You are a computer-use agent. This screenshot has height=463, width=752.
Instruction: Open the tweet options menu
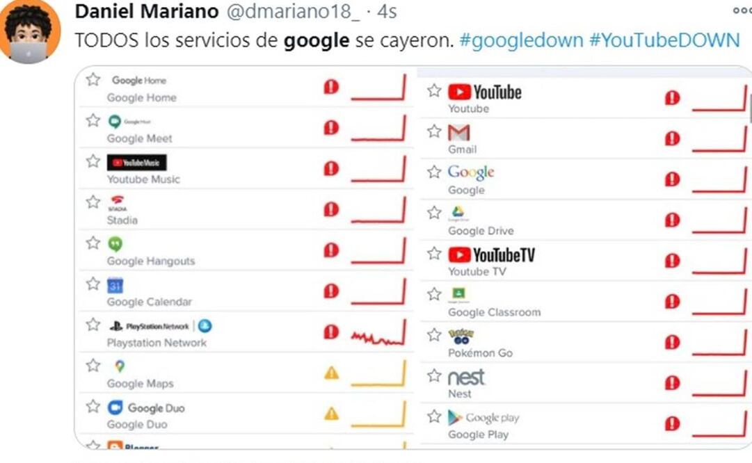746,10
